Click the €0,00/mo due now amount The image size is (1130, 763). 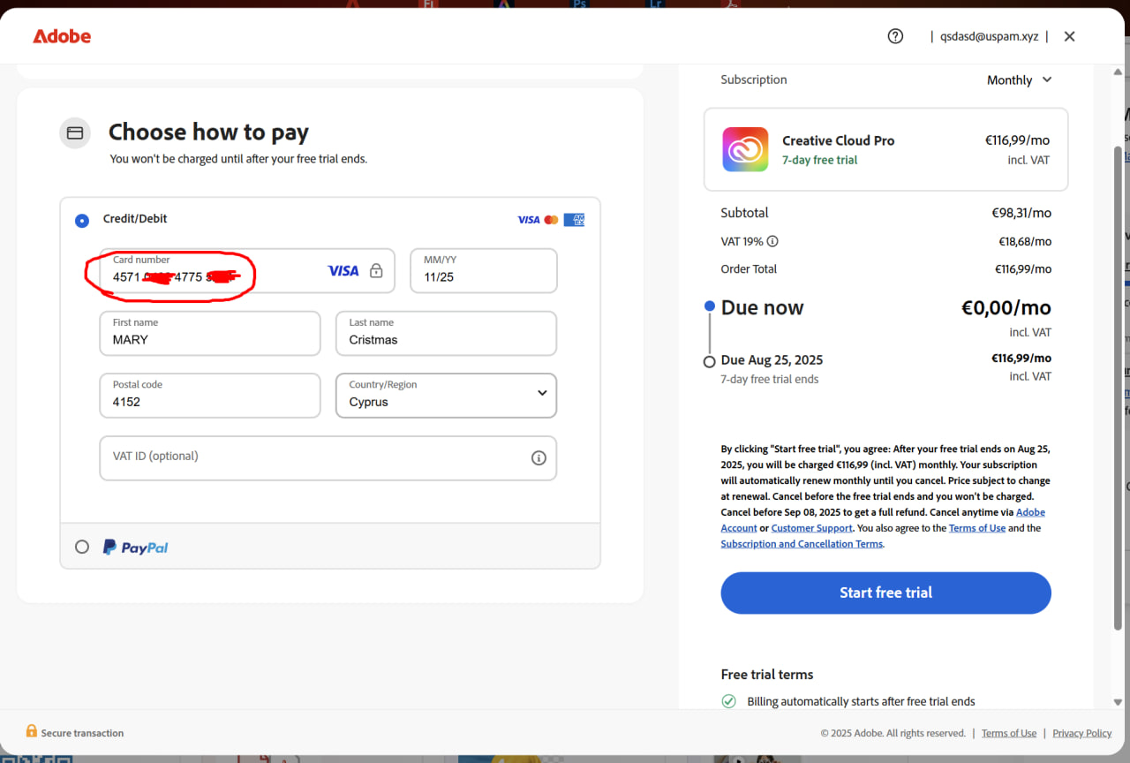[1006, 307]
